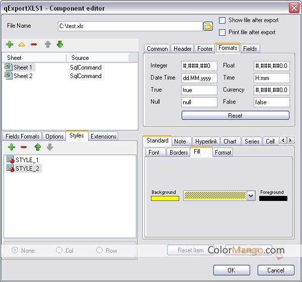
Task: Open the Fields tab
Action: pyautogui.click(x=250, y=49)
